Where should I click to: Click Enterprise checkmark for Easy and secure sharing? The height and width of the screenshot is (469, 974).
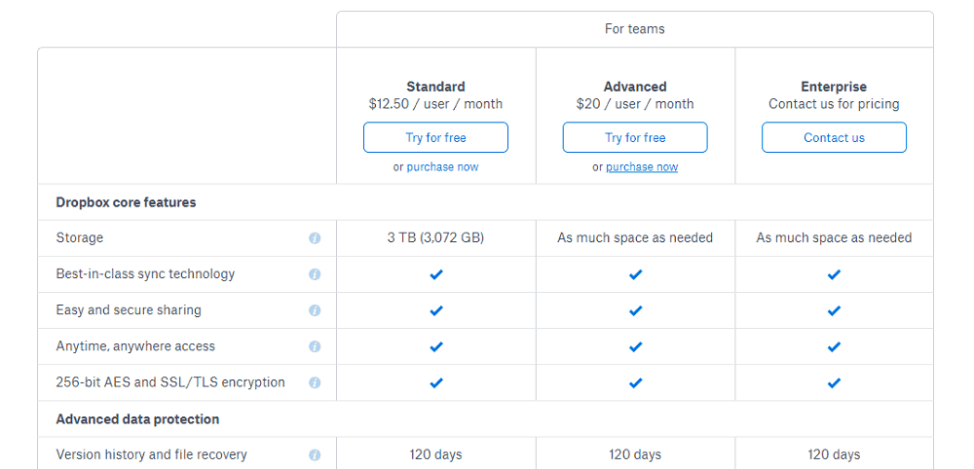pyautogui.click(x=834, y=310)
